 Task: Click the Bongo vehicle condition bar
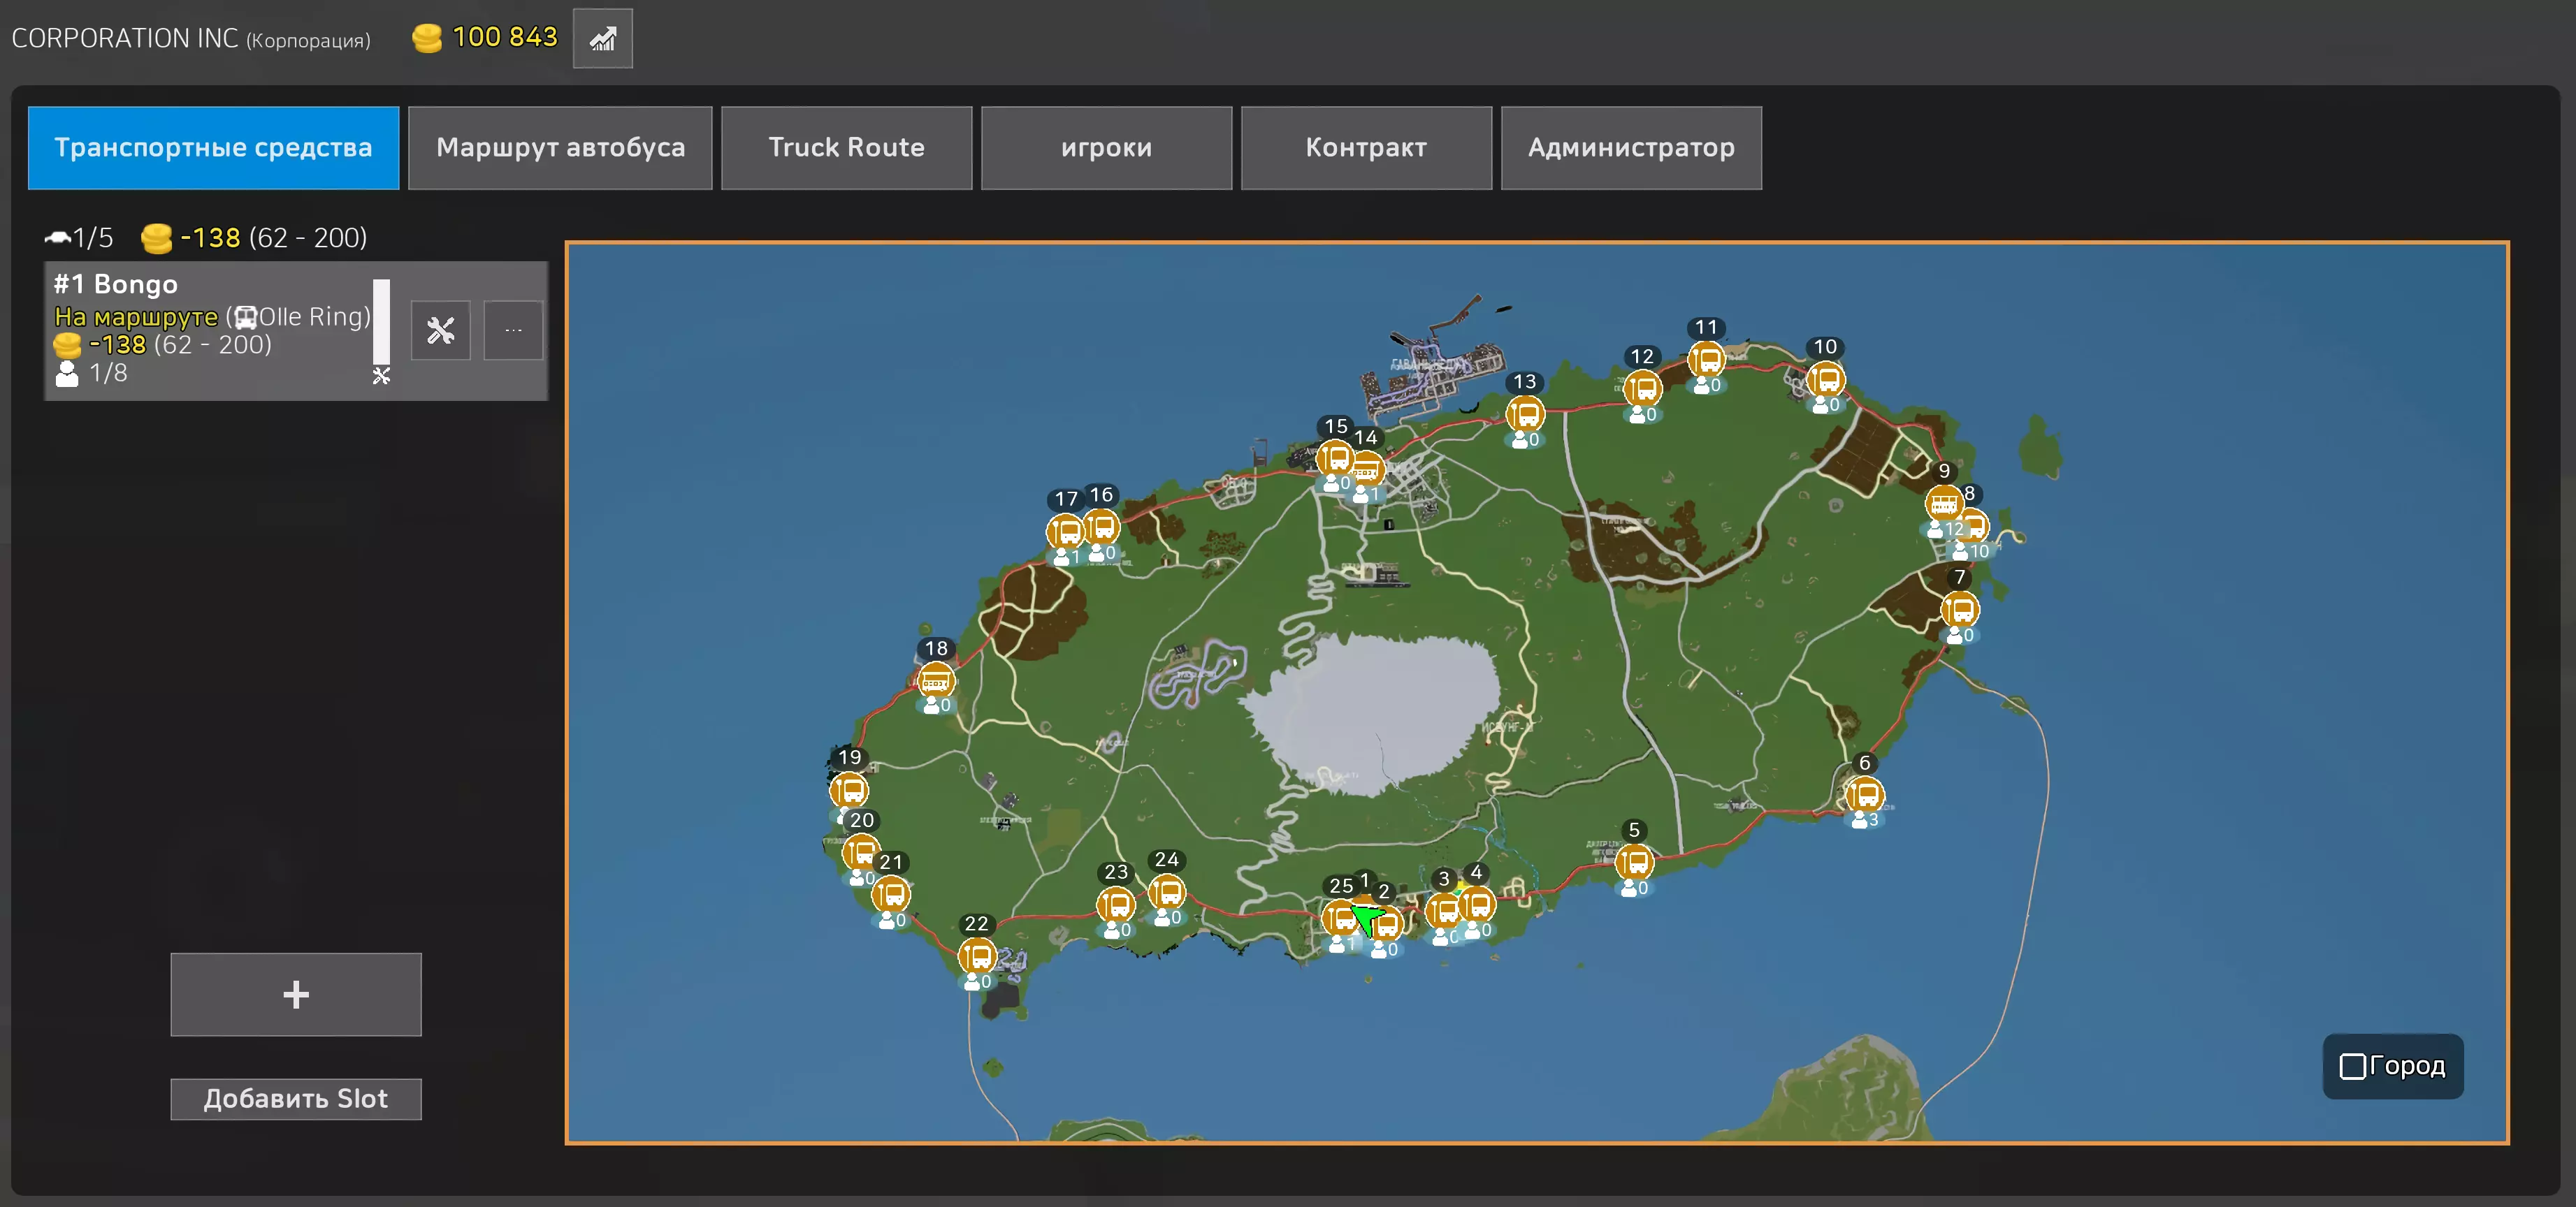pos(381,322)
